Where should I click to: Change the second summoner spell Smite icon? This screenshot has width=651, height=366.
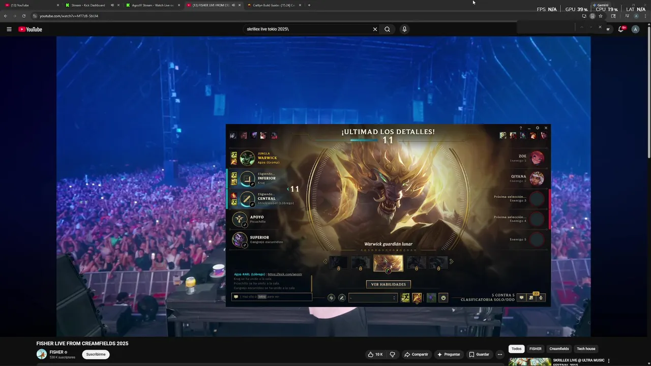417,298
